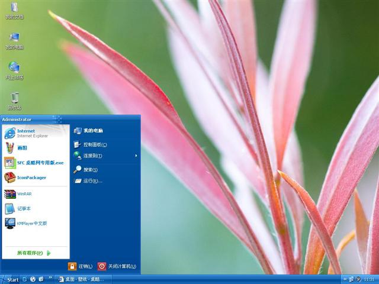Click the 记事本 notepad icon
Viewport: 379px width, 284px height.
[9, 209]
